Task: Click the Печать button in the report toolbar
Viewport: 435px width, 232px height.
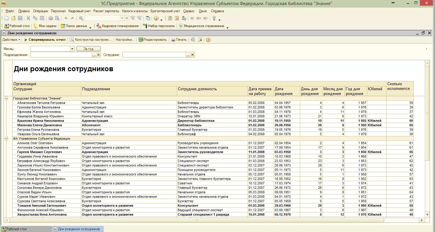Action: (x=179, y=40)
